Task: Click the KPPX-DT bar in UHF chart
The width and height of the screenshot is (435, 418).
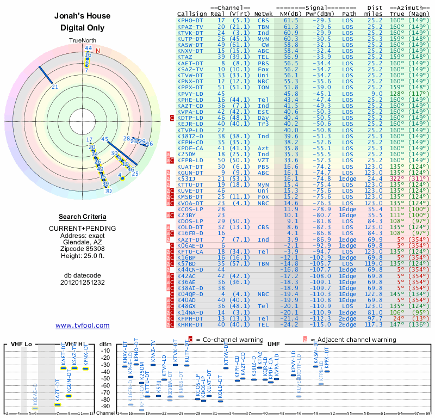Action: pyautogui.click(x=327, y=371)
